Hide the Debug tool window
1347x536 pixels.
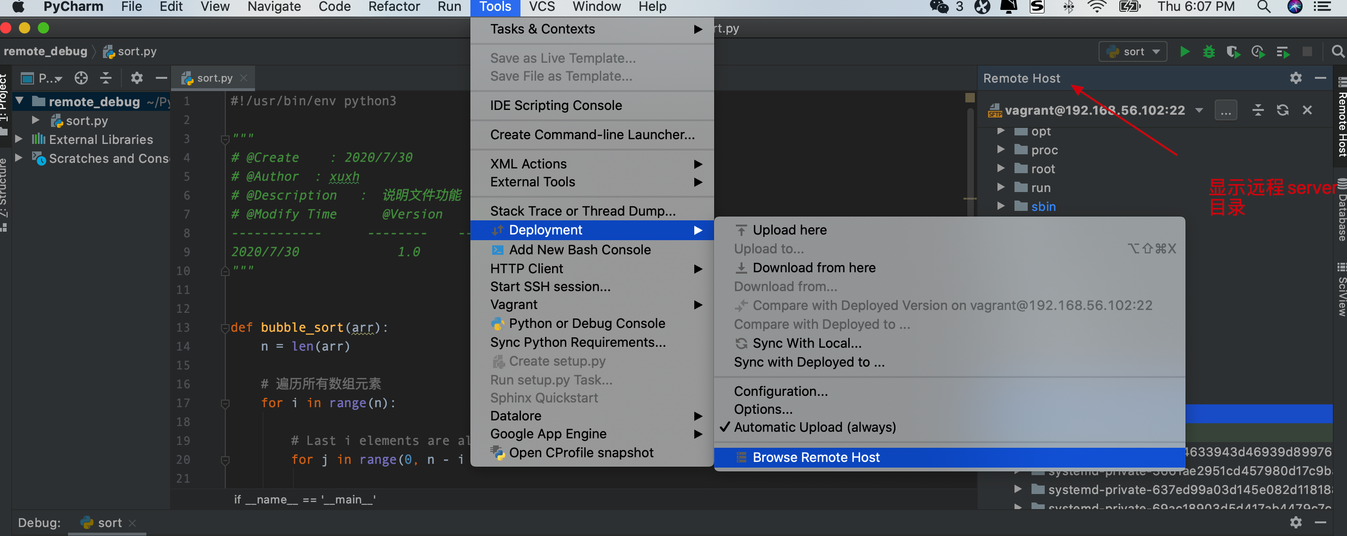(x=1320, y=521)
